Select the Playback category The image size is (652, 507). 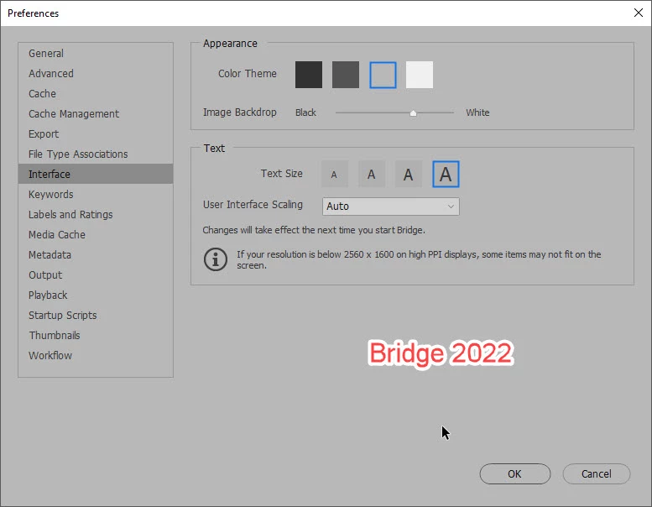[x=96, y=295]
